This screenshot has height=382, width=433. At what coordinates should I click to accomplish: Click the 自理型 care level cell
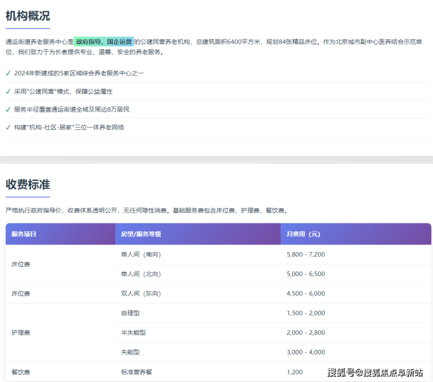click(130, 313)
